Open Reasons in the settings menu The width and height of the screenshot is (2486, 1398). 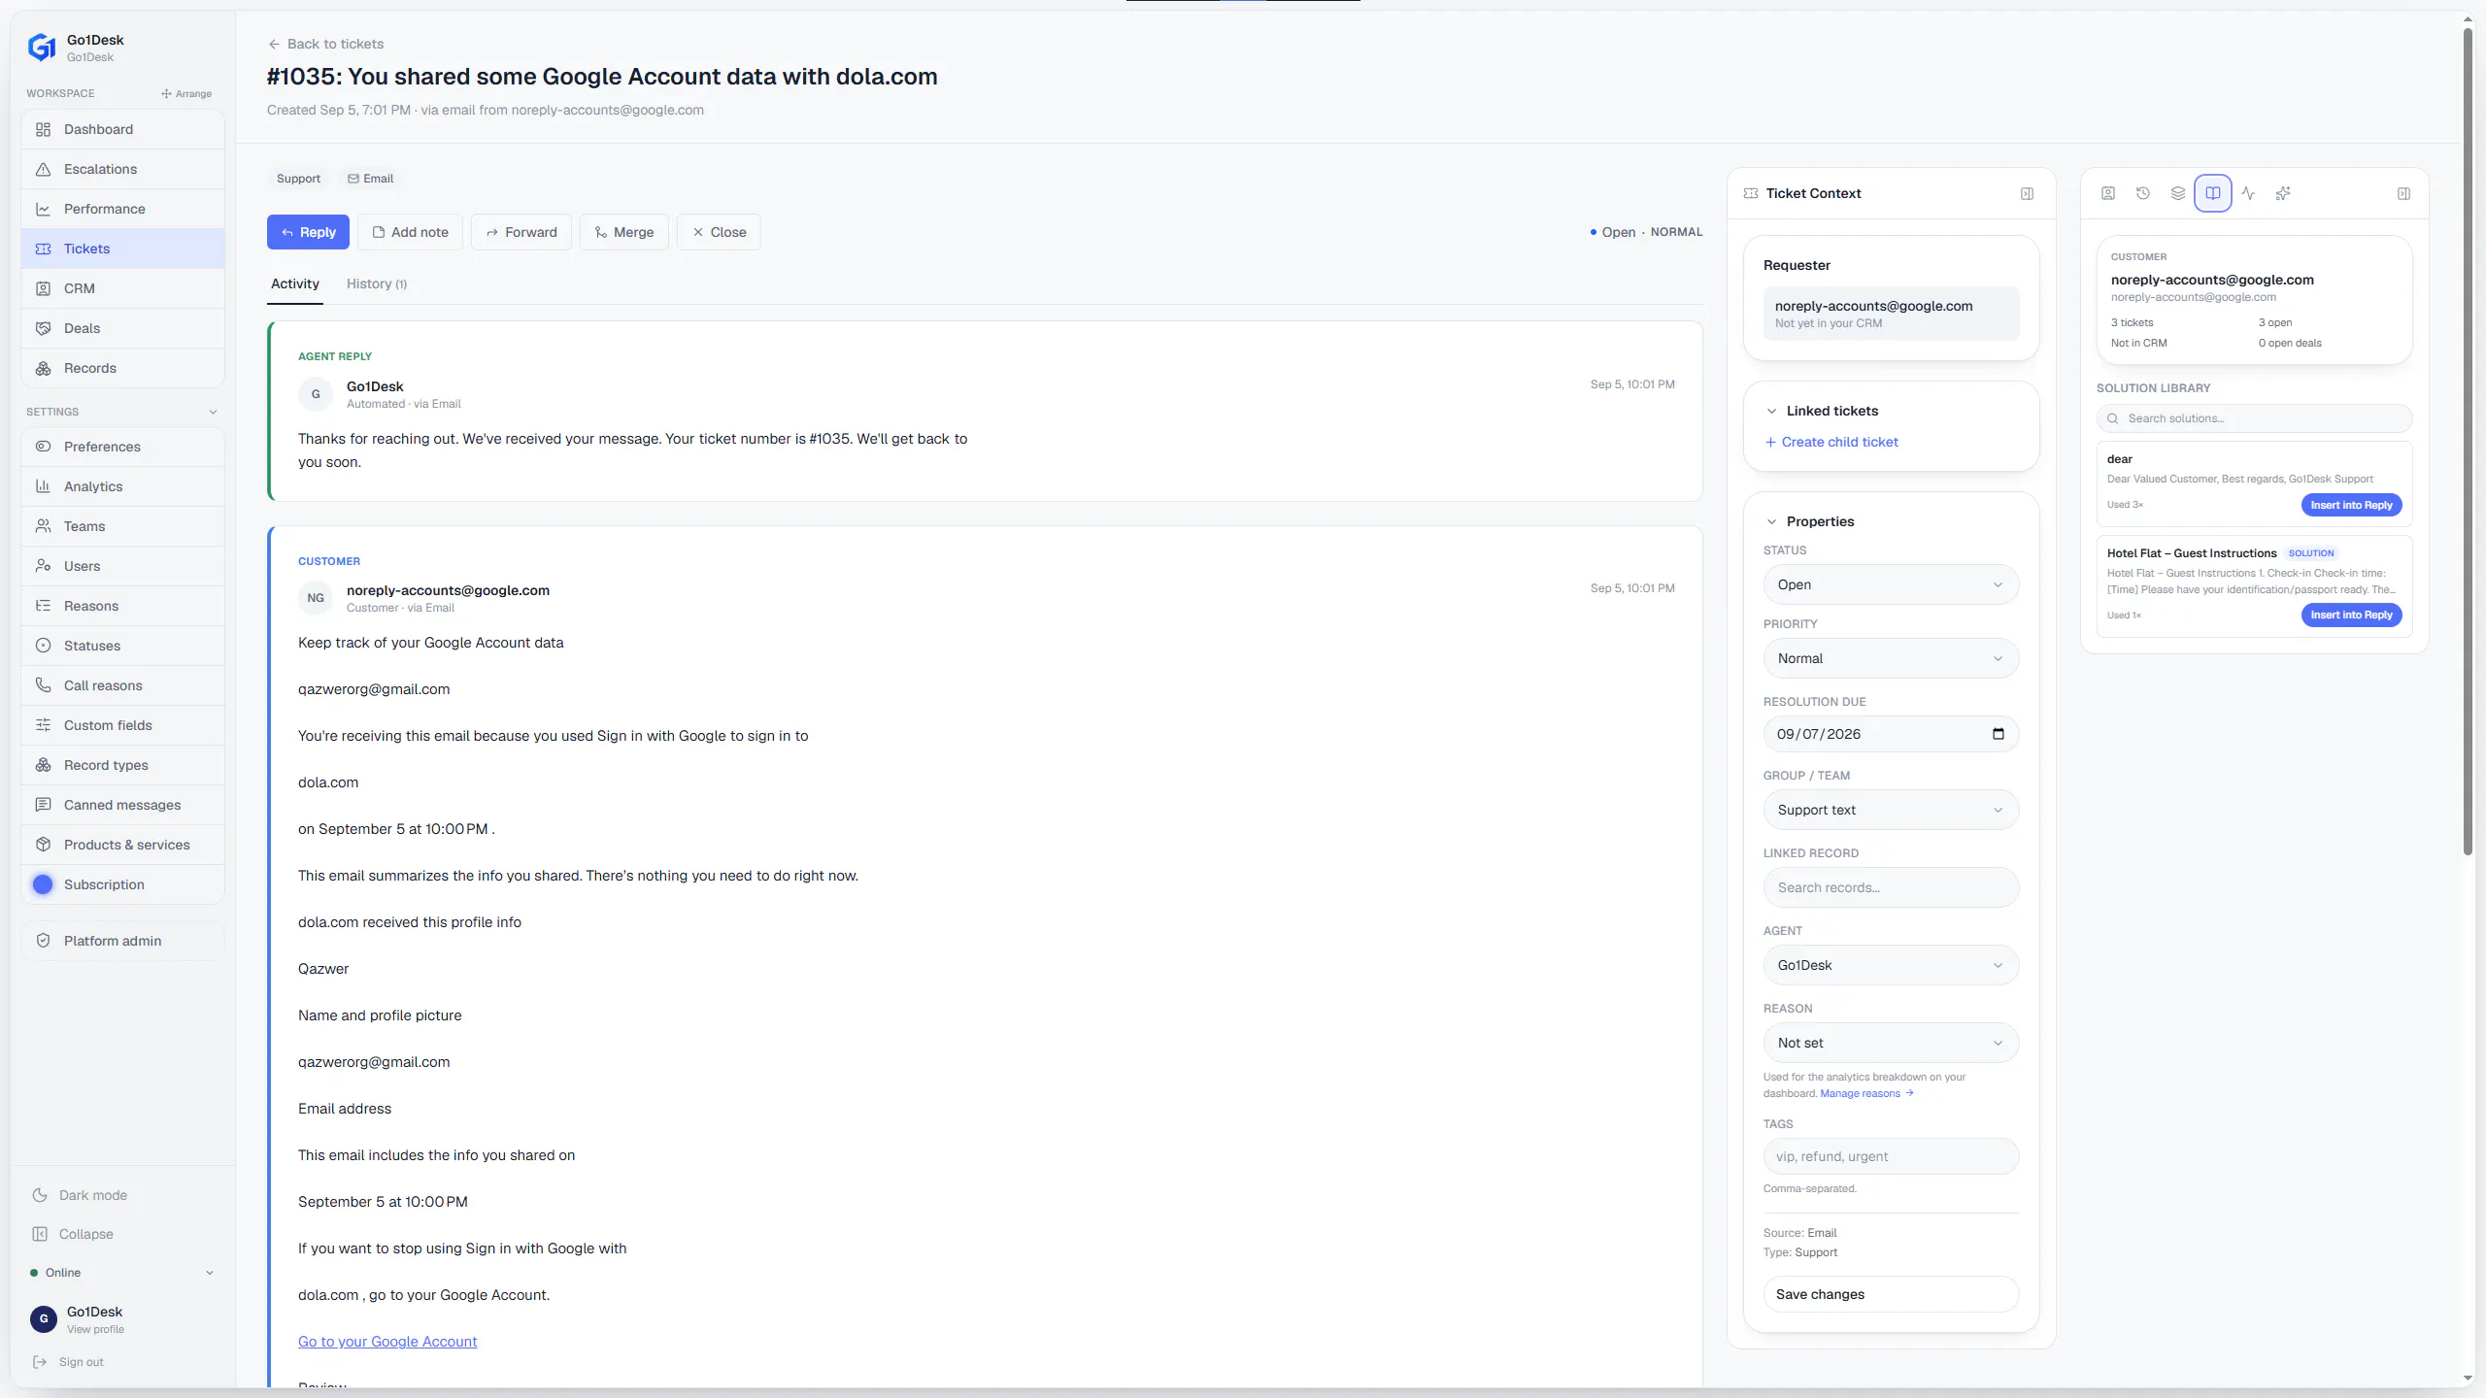pos(122,606)
